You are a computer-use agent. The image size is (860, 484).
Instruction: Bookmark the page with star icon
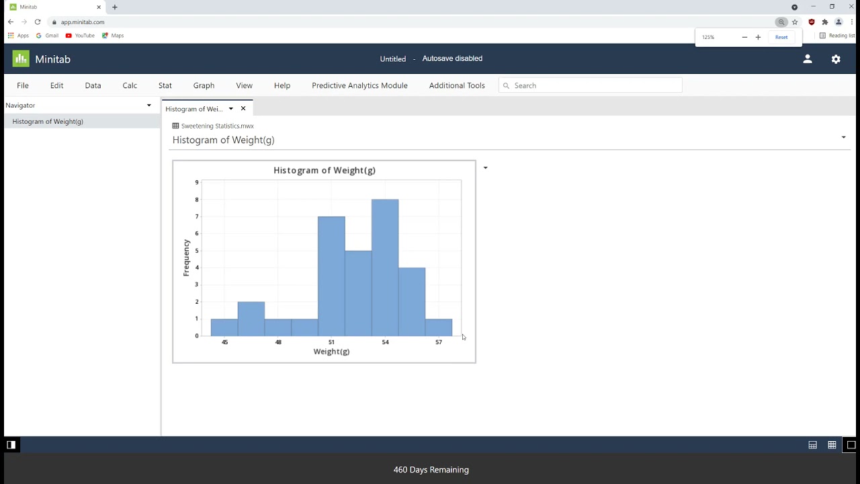[795, 22]
